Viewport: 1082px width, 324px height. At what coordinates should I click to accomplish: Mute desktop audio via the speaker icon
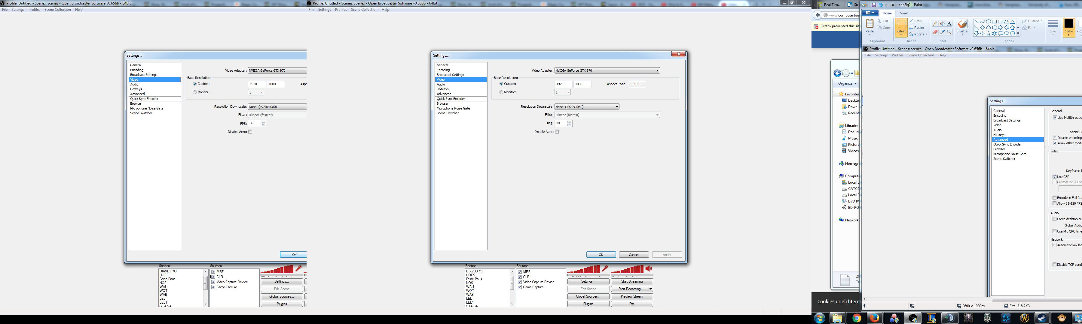pos(649,269)
